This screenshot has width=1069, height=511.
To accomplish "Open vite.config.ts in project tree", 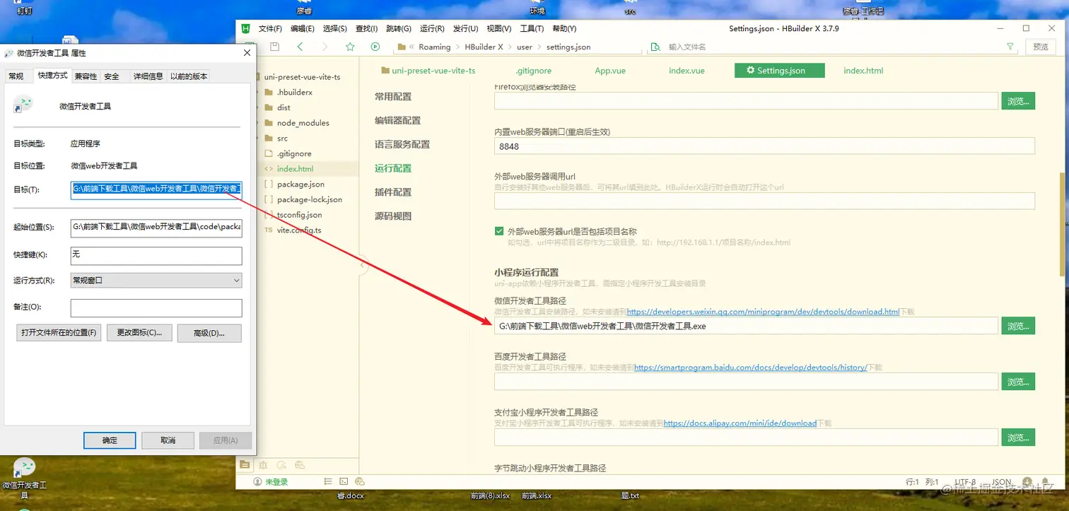I will [x=299, y=230].
